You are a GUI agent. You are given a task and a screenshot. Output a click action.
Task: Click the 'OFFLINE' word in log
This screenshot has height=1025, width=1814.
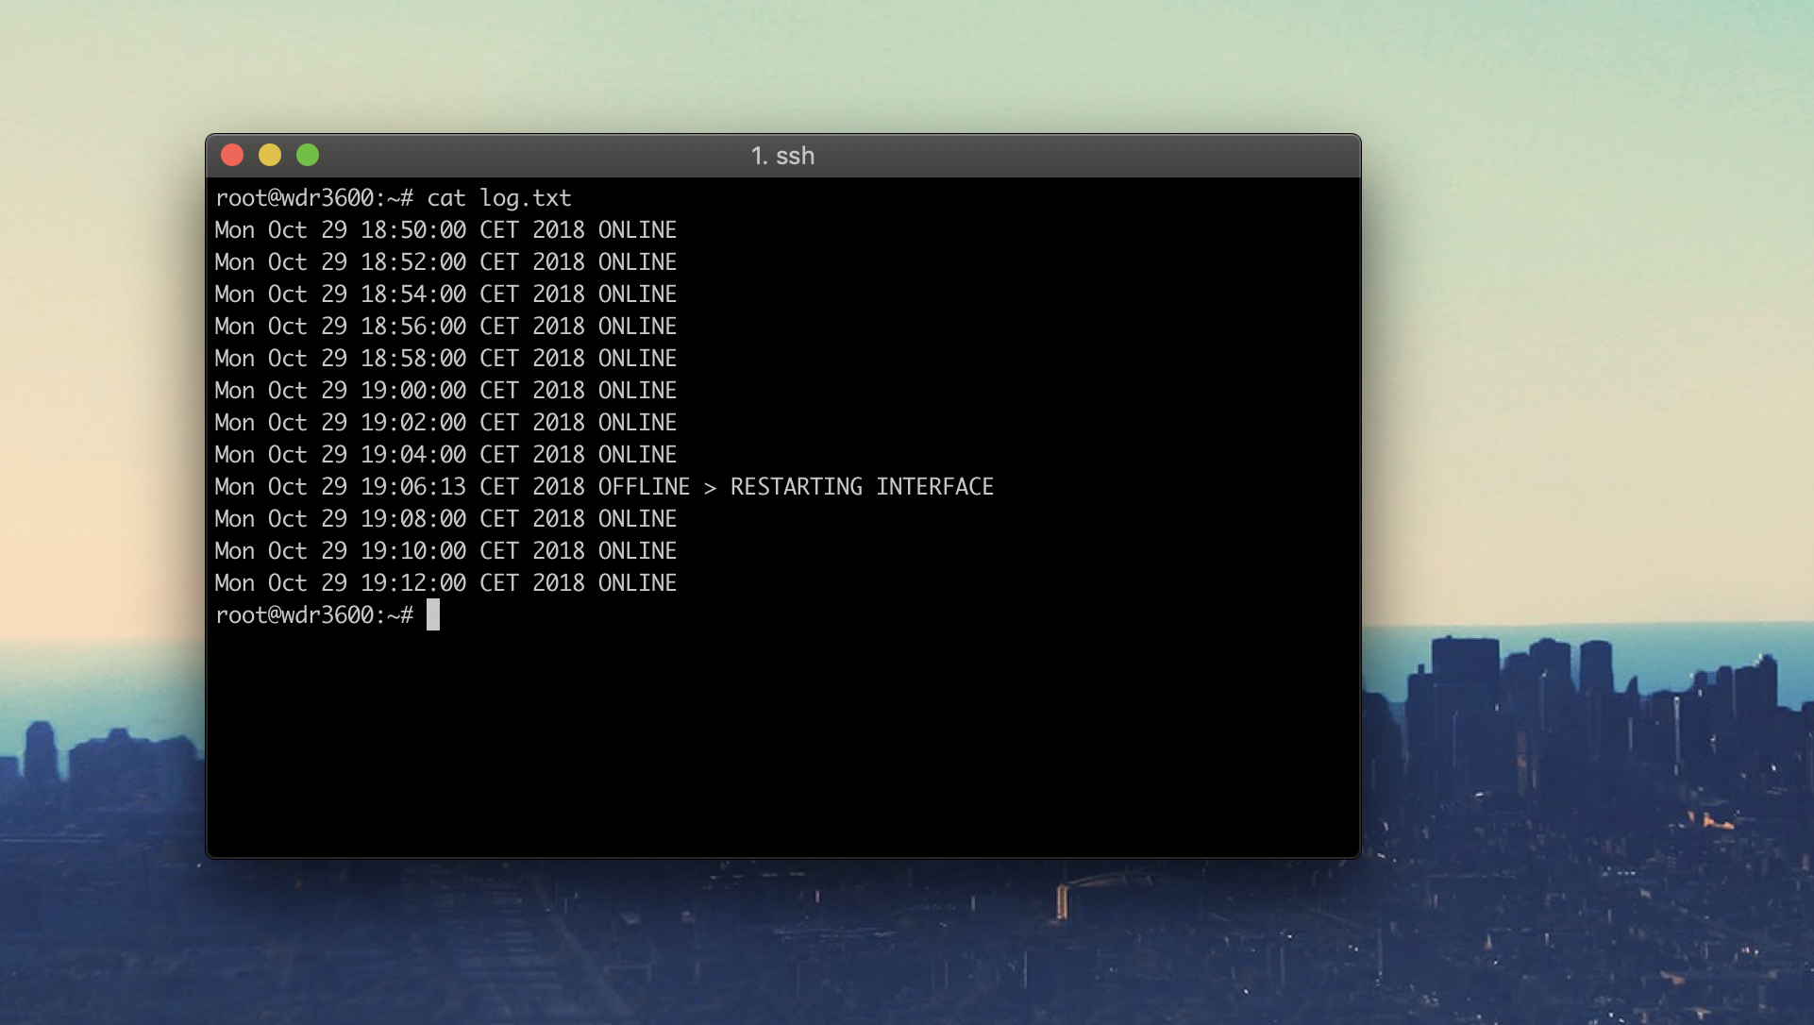click(x=644, y=487)
